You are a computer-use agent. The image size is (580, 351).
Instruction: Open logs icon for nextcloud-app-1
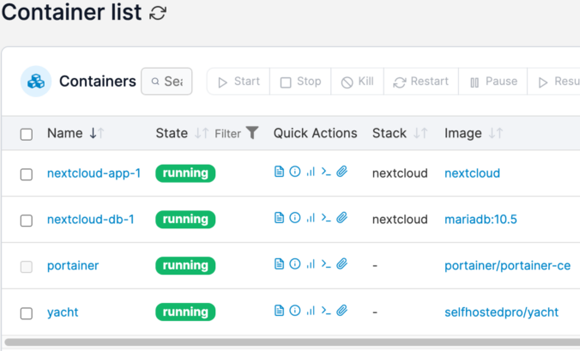pyautogui.click(x=279, y=172)
